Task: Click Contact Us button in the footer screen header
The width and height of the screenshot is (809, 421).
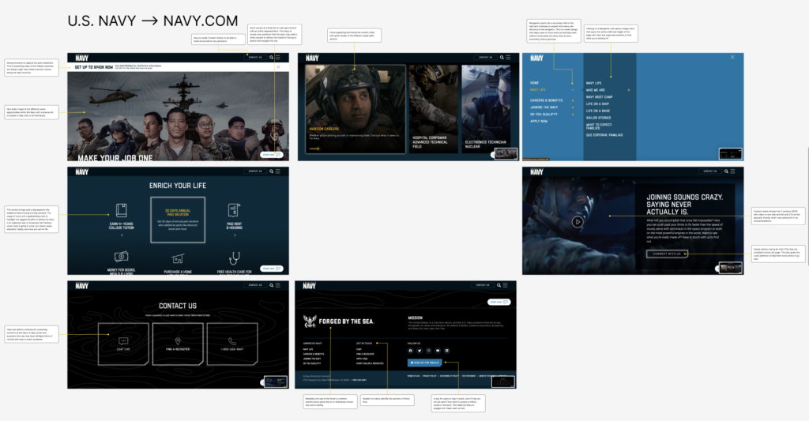Action: (x=483, y=285)
